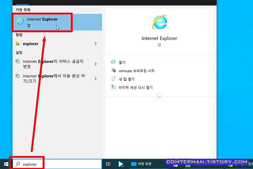Open the Windows Start button

6,164
